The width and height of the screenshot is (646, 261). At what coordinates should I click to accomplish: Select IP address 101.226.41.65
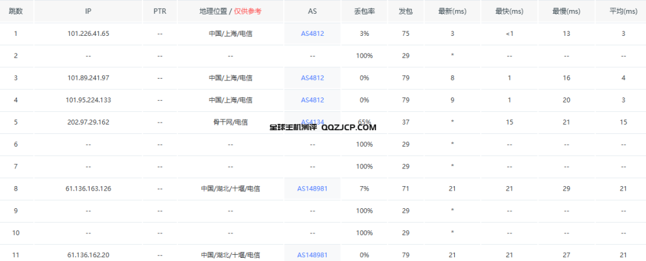click(88, 34)
